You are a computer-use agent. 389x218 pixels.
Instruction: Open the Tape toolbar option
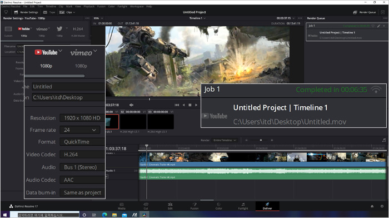(49, 12)
